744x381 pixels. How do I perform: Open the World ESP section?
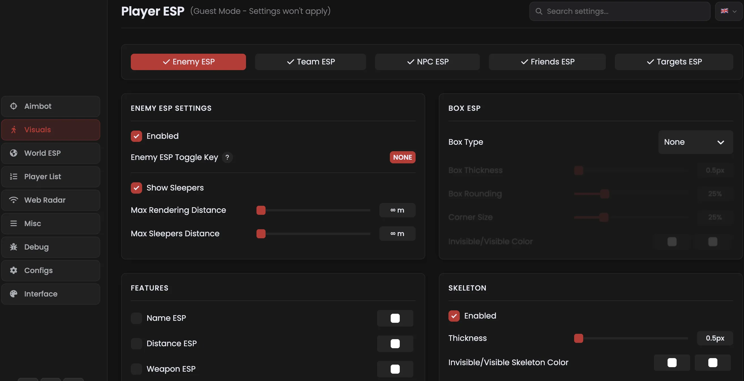click(x=51, y=153)
